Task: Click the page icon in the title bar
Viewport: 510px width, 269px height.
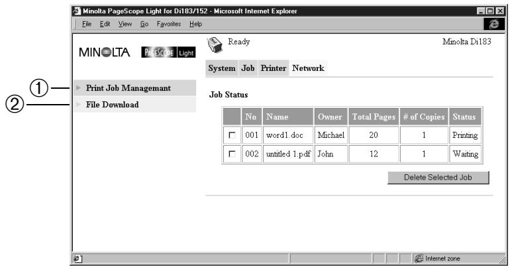Action: [x=77, y=11]
